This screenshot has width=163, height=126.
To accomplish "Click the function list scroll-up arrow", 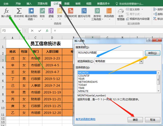I will coord(158,73).
